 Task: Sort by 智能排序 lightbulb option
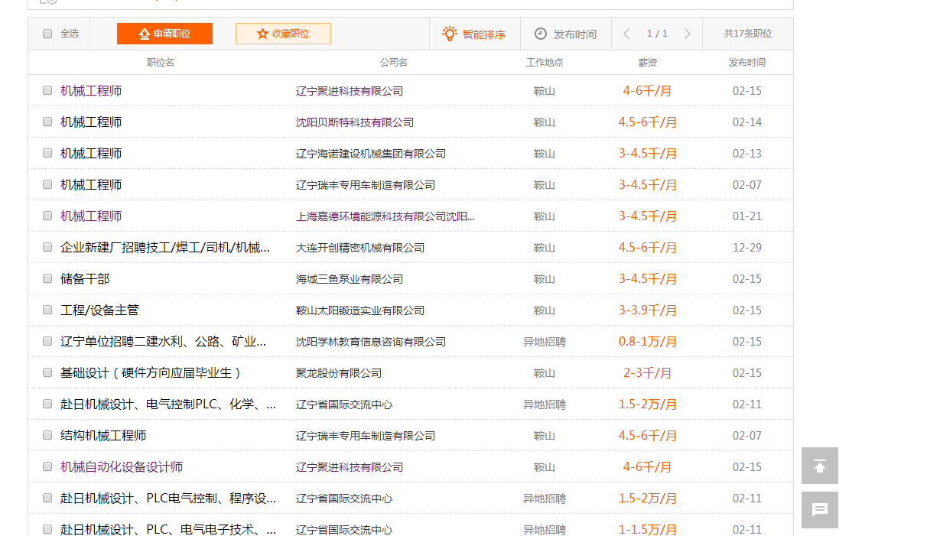tap(474, 34)
